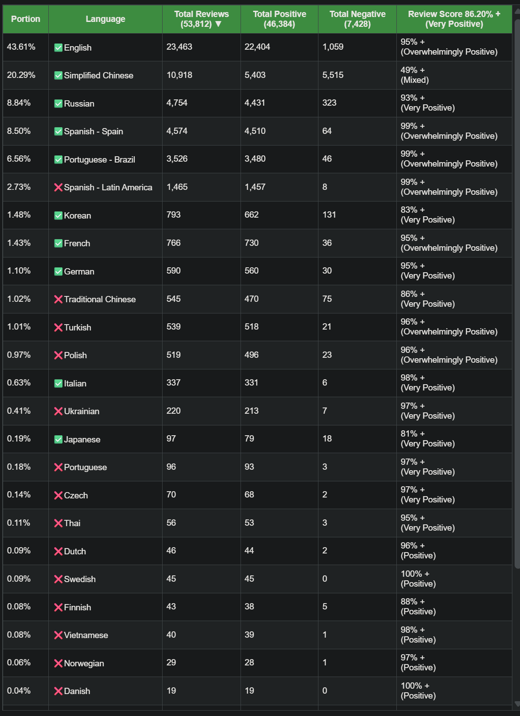Click the red X beside Spanish - Latin America
The image size is (520, 716).
pos(58,188)
